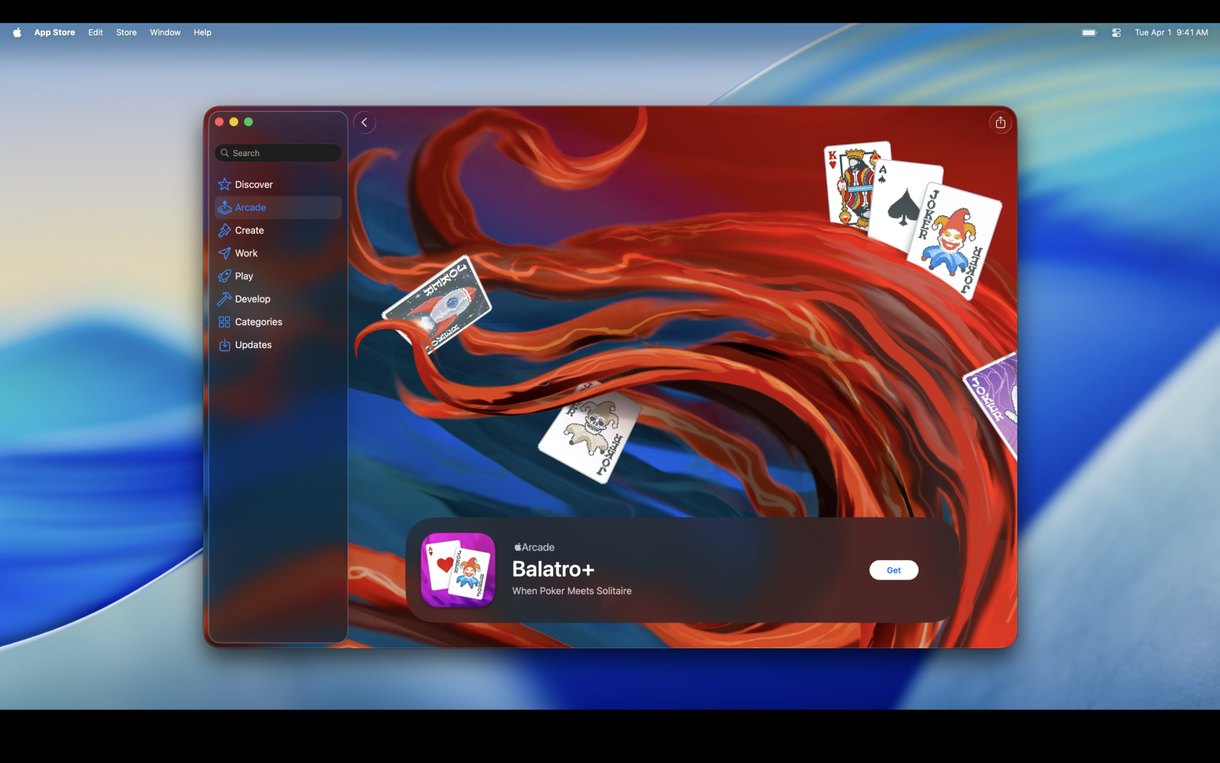Open the Store menu
The width and height of the screenshot is (1220, 763).
point(126,32)
